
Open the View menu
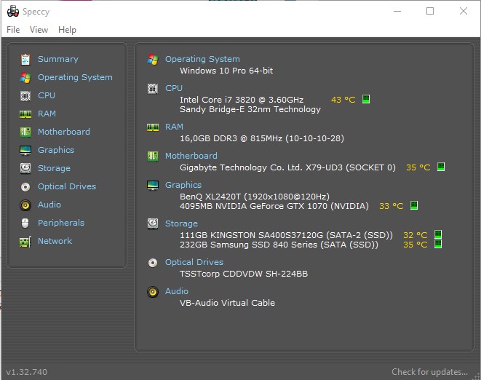point(39,30)
